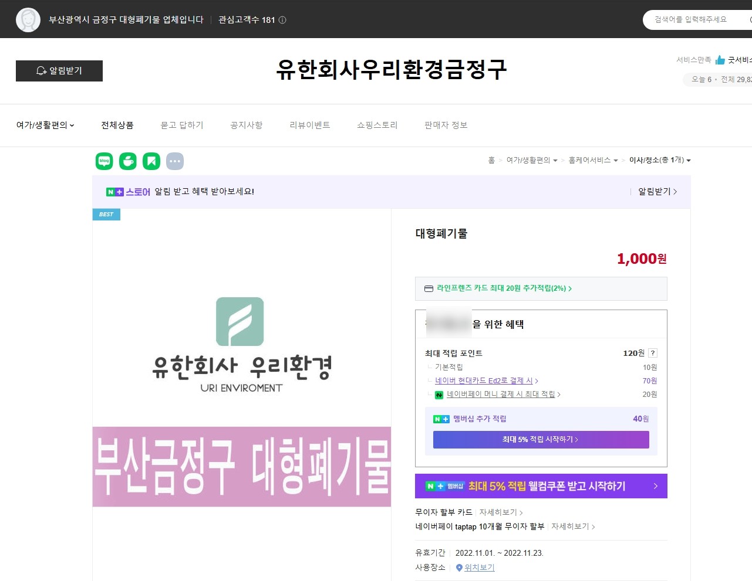Share via the Naver cafe cup icon
Screen dimensions: 752x581
coord(128,161)
